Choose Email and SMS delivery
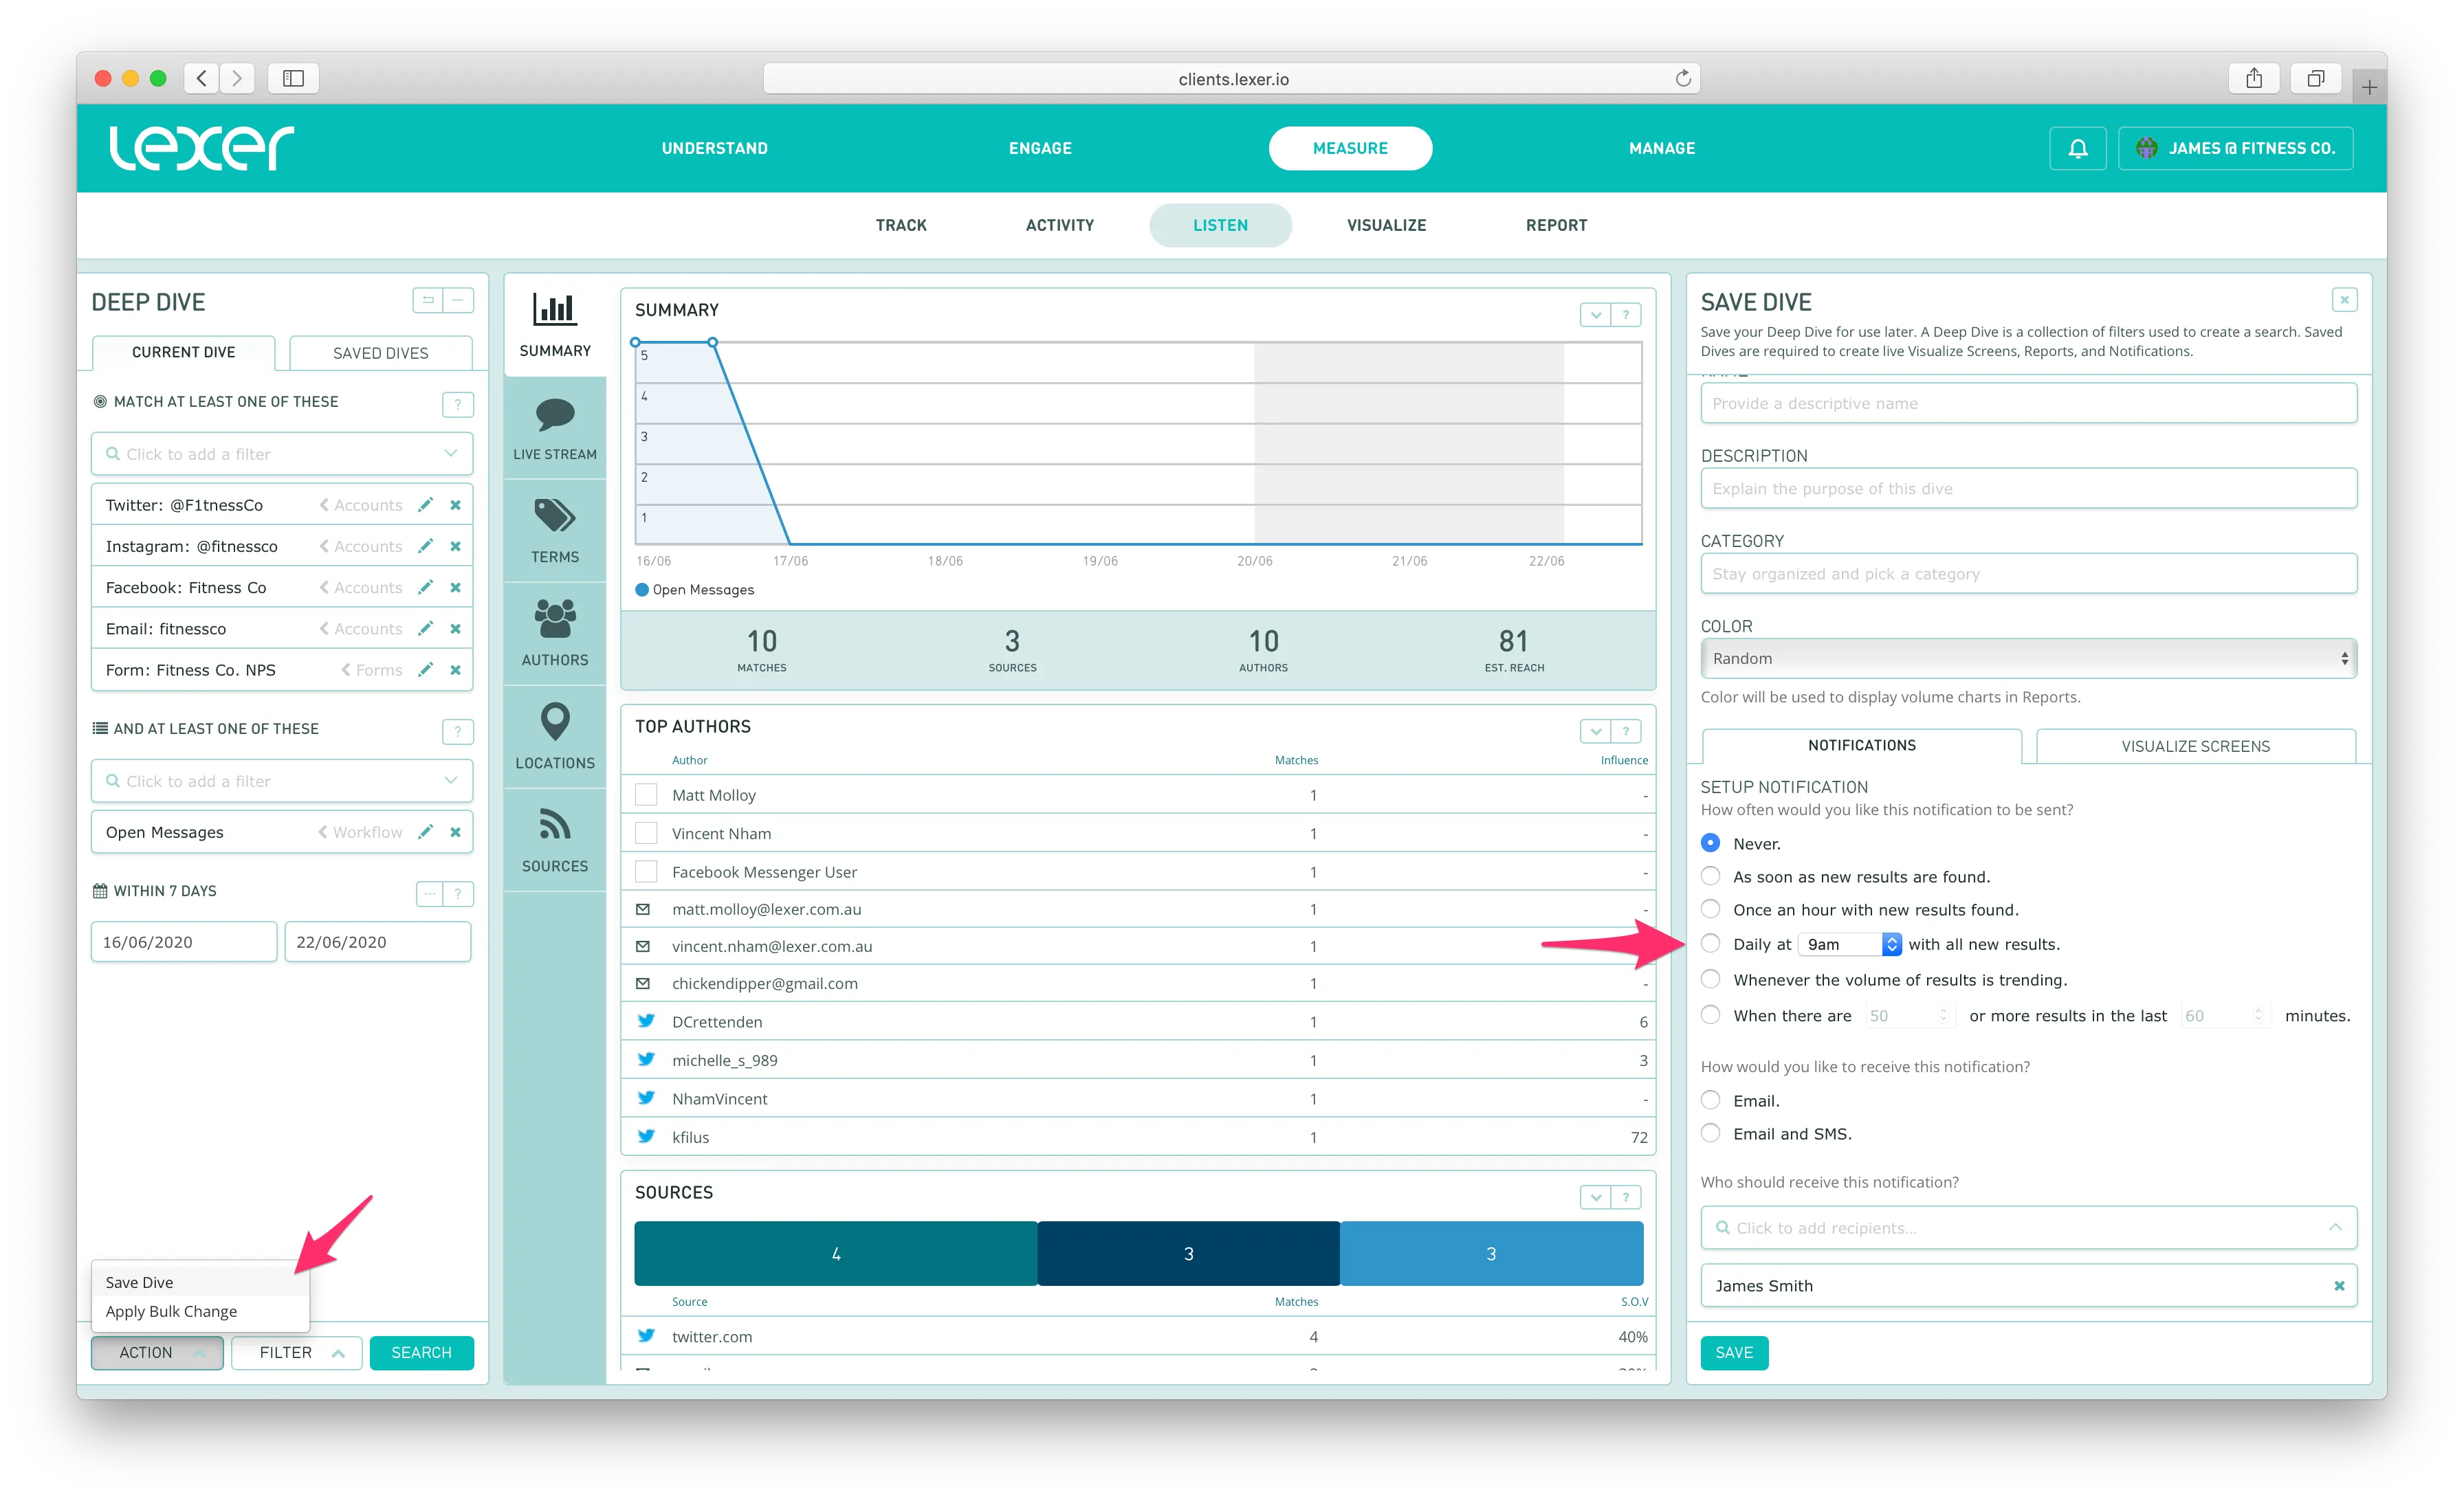This screenshot has height=1501, width=2464. coord(1710,1133)
